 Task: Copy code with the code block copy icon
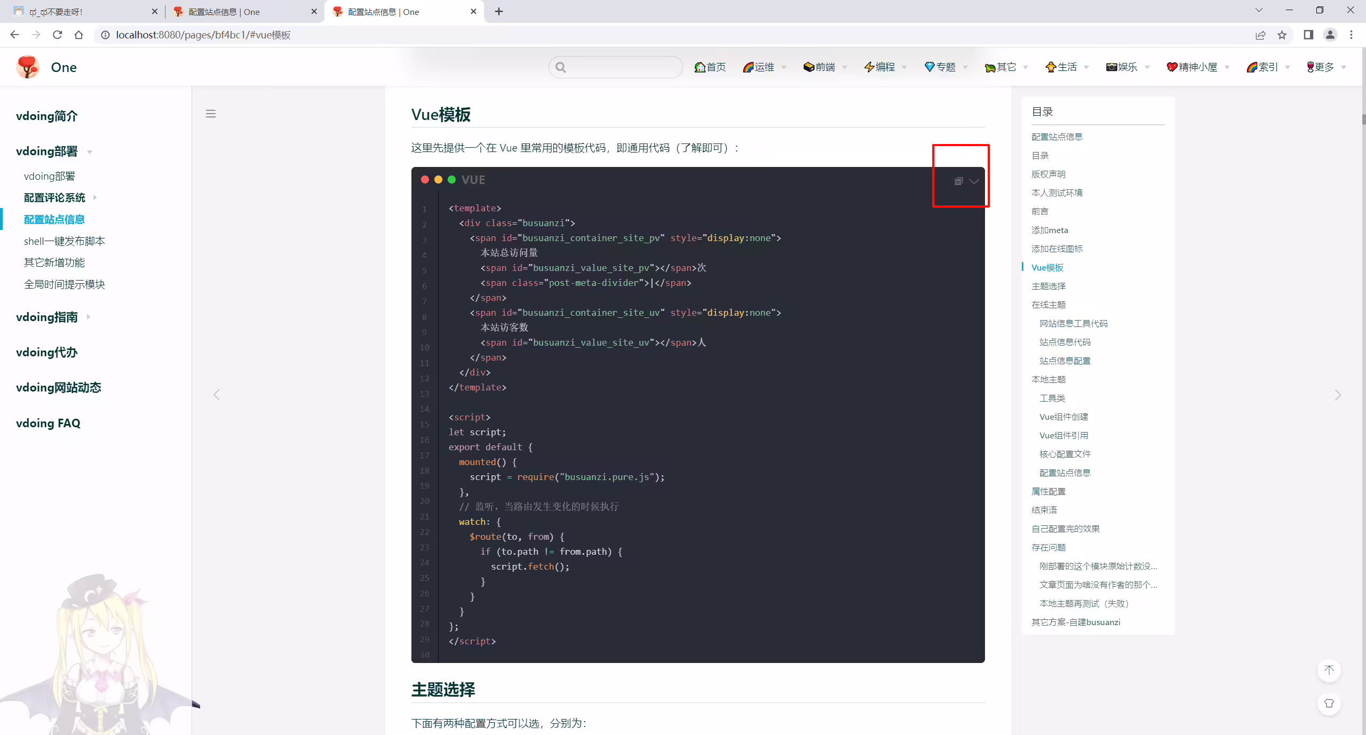958,181
